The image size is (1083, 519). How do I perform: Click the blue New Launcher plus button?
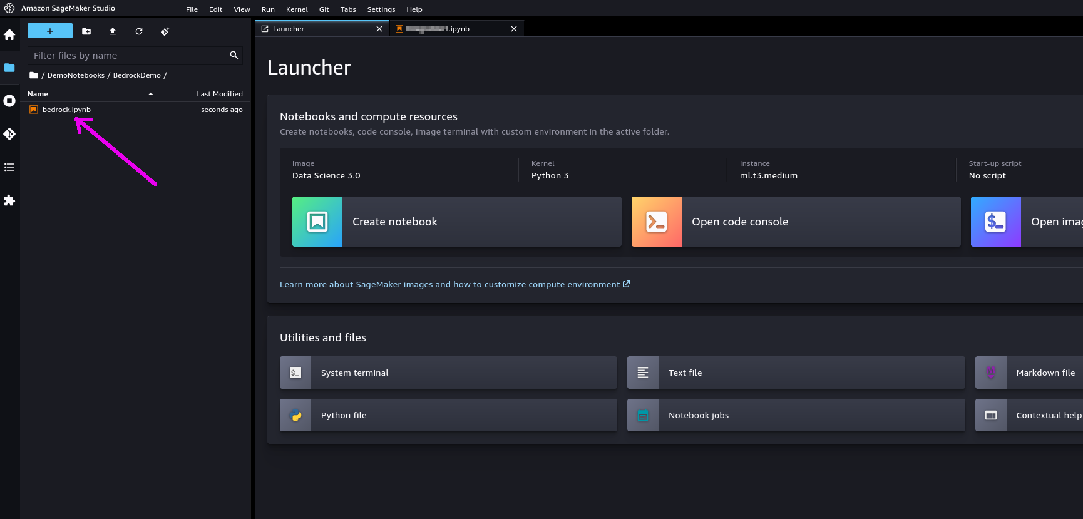coord(50,31)
